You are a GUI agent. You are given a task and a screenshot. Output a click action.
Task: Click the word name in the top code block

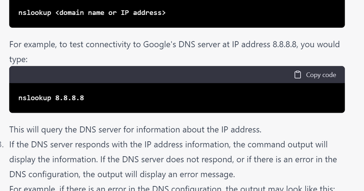96,13
